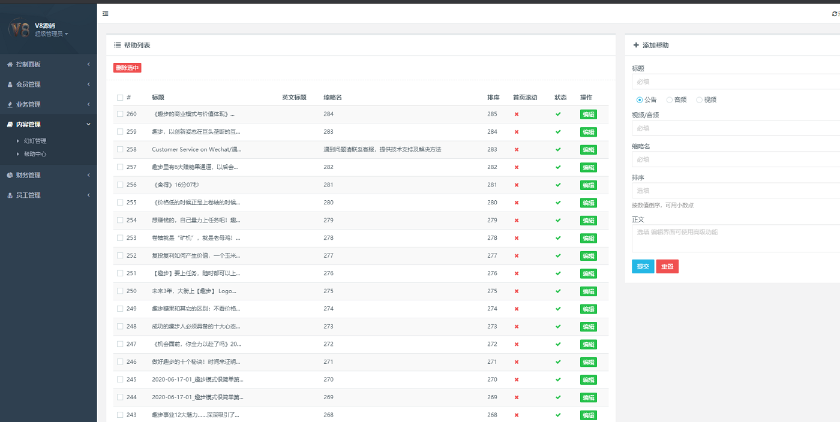840x422 pixels.
Task: Click green checkmark status icon for row 252
Action: pos(558,255)
